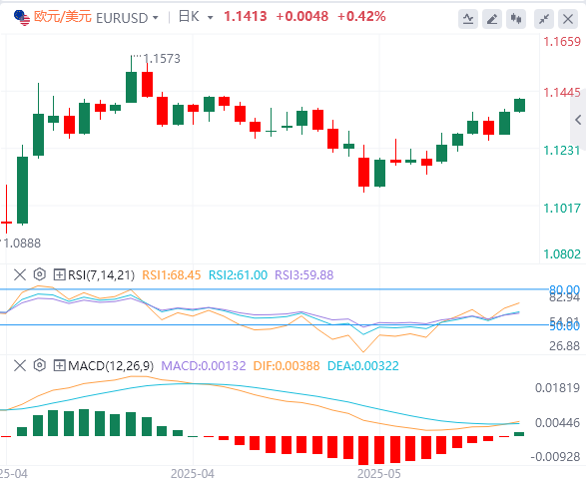Click the RSI(7,14,21) indicator label
The height and width of the screenshot is (487, 586).
point(101,275)
